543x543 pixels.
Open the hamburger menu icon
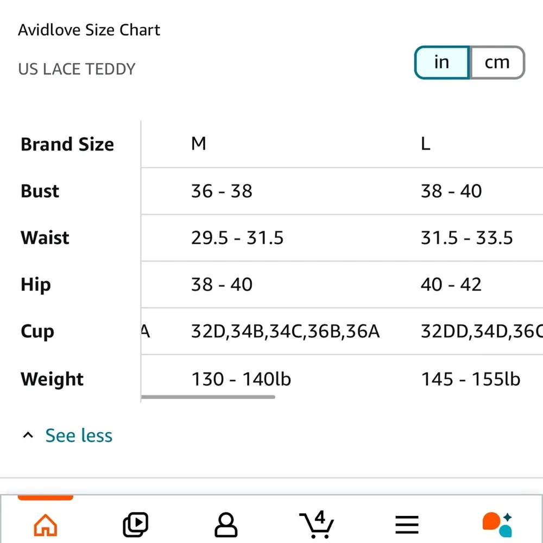(407, 525)
